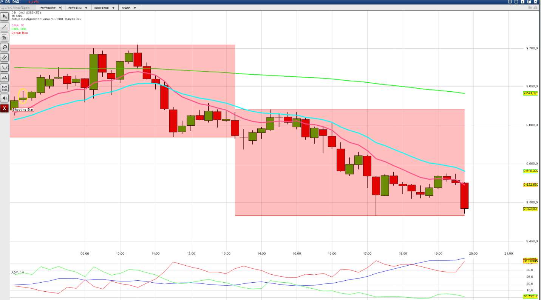The image size is (541, 300).
Task: Click the EMA: 200 indicator label
Action: point(19,29)
